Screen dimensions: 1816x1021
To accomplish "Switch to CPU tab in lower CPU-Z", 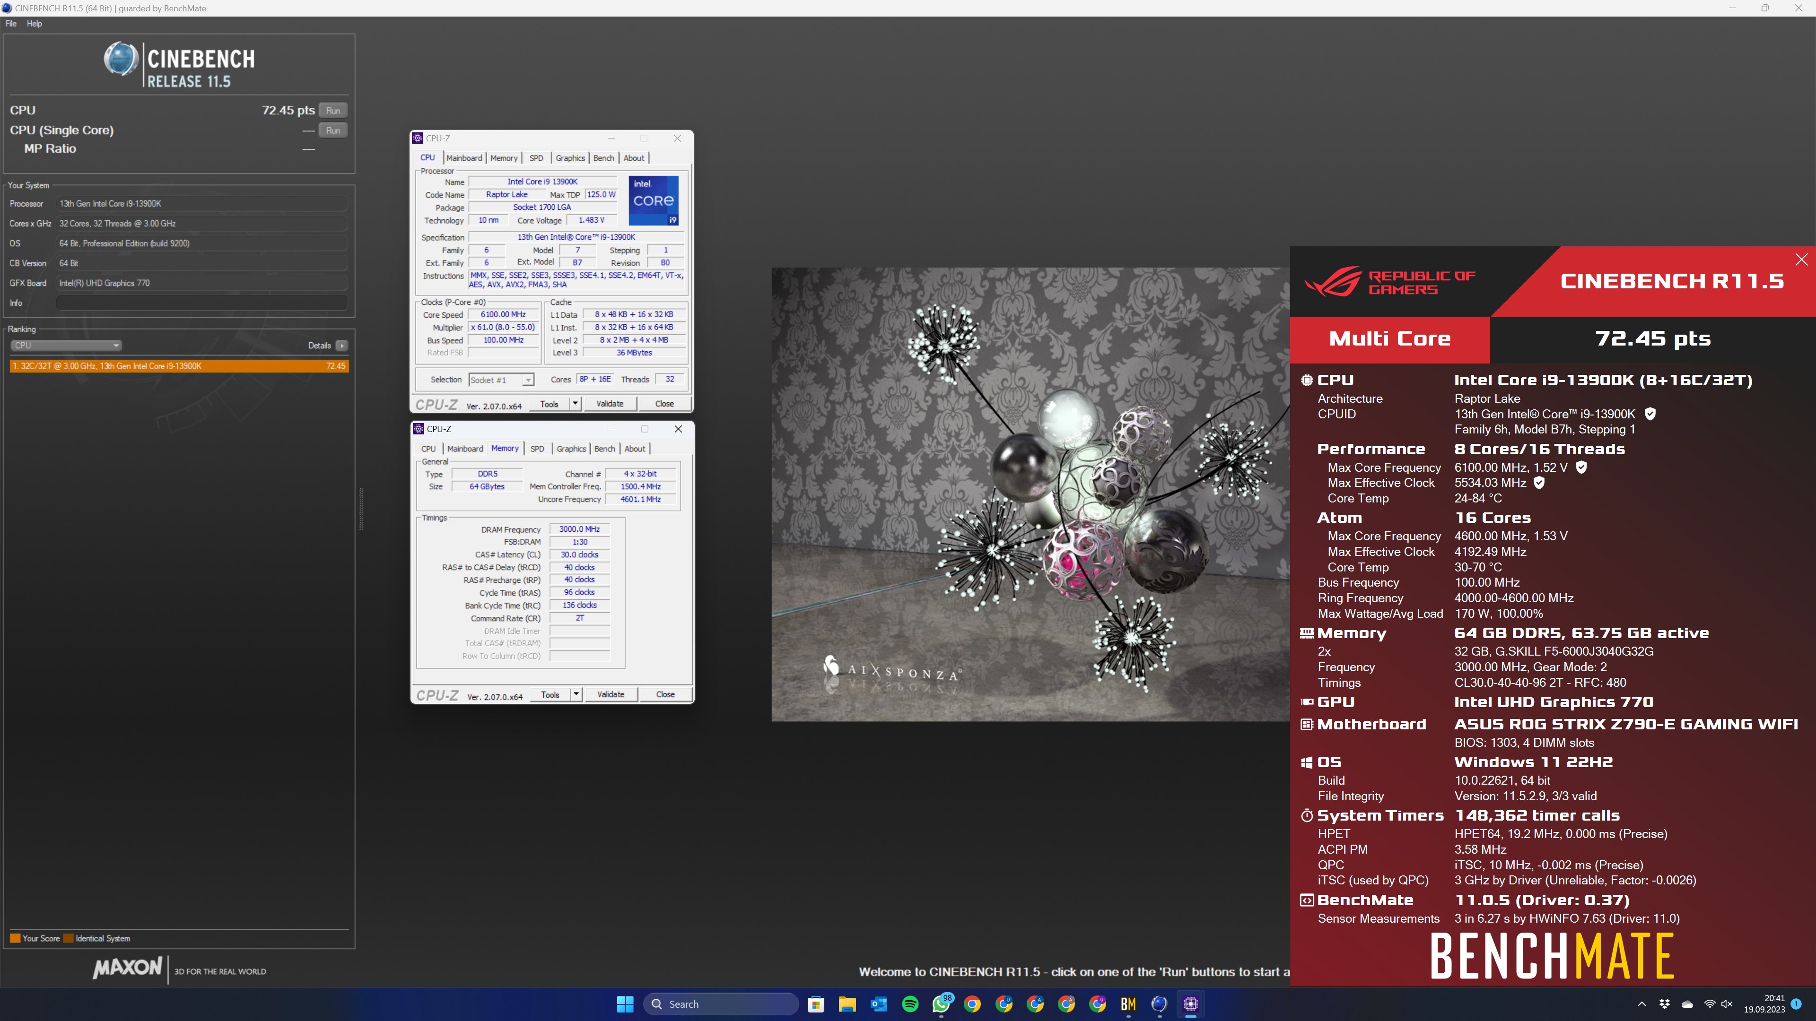I will (x=428, y=449).
